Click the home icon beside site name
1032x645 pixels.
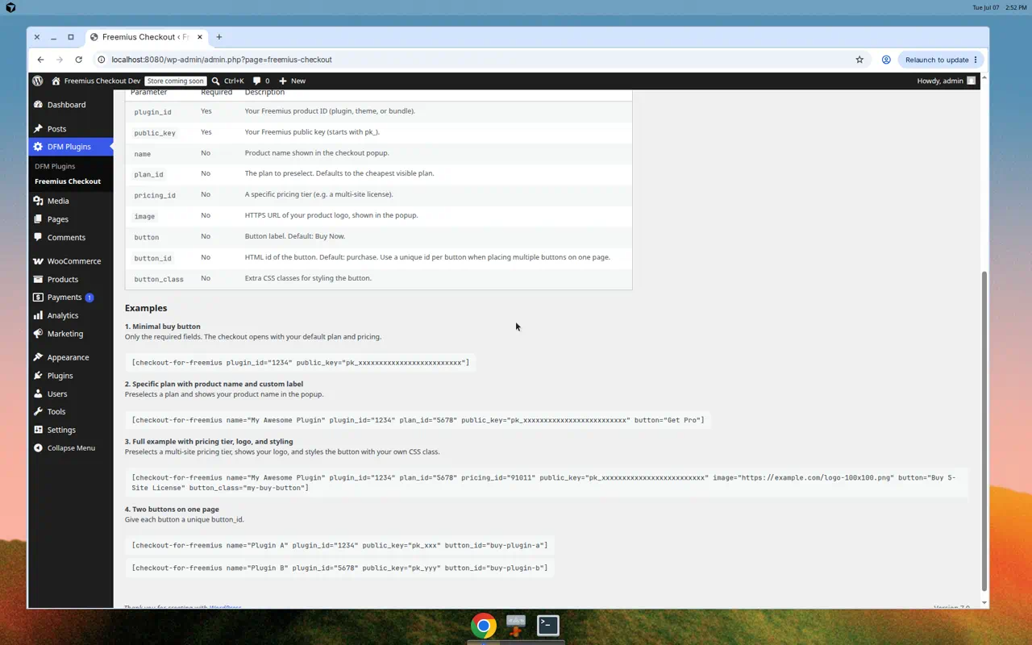click(x=56, y=81)
